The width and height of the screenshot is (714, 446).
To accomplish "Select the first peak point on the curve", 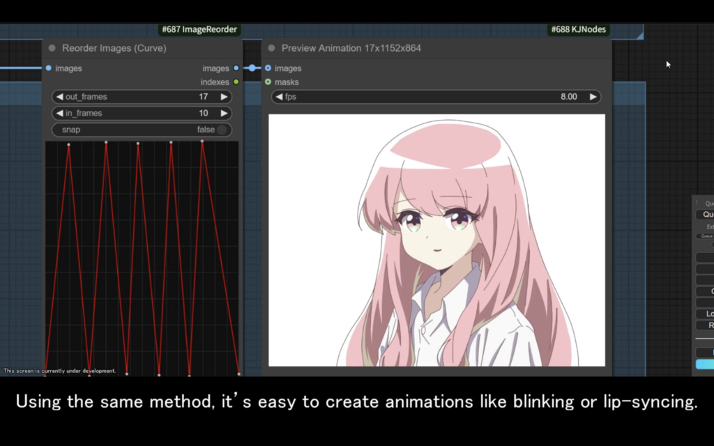I will pos(69,145).
